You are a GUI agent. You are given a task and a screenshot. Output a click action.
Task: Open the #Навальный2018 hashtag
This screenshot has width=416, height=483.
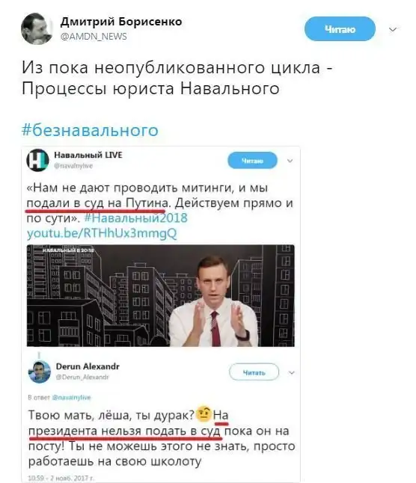pos(136,218)
